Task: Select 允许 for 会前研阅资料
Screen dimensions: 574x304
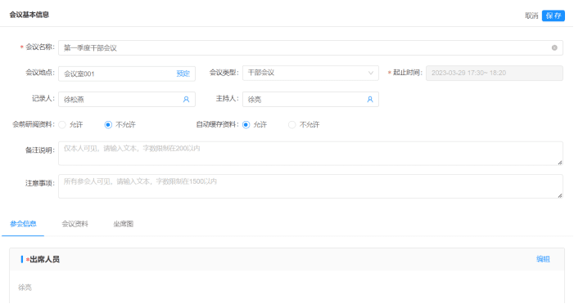Action: point(62,125)
